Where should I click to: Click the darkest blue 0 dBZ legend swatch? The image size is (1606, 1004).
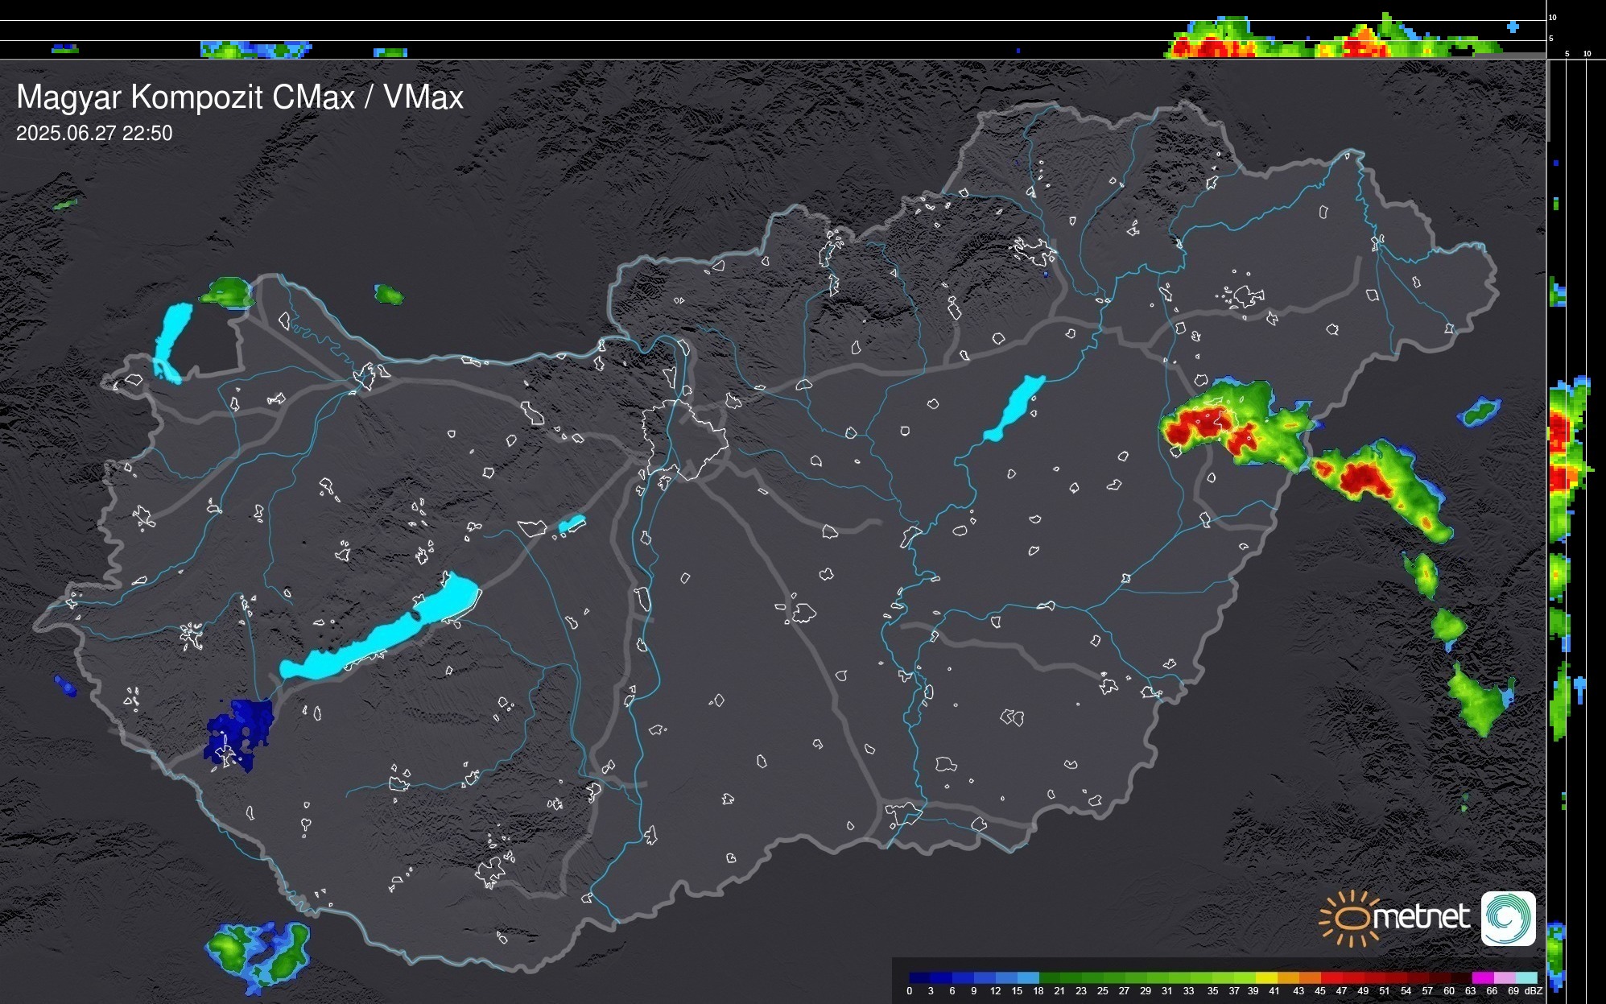(920, 977)
